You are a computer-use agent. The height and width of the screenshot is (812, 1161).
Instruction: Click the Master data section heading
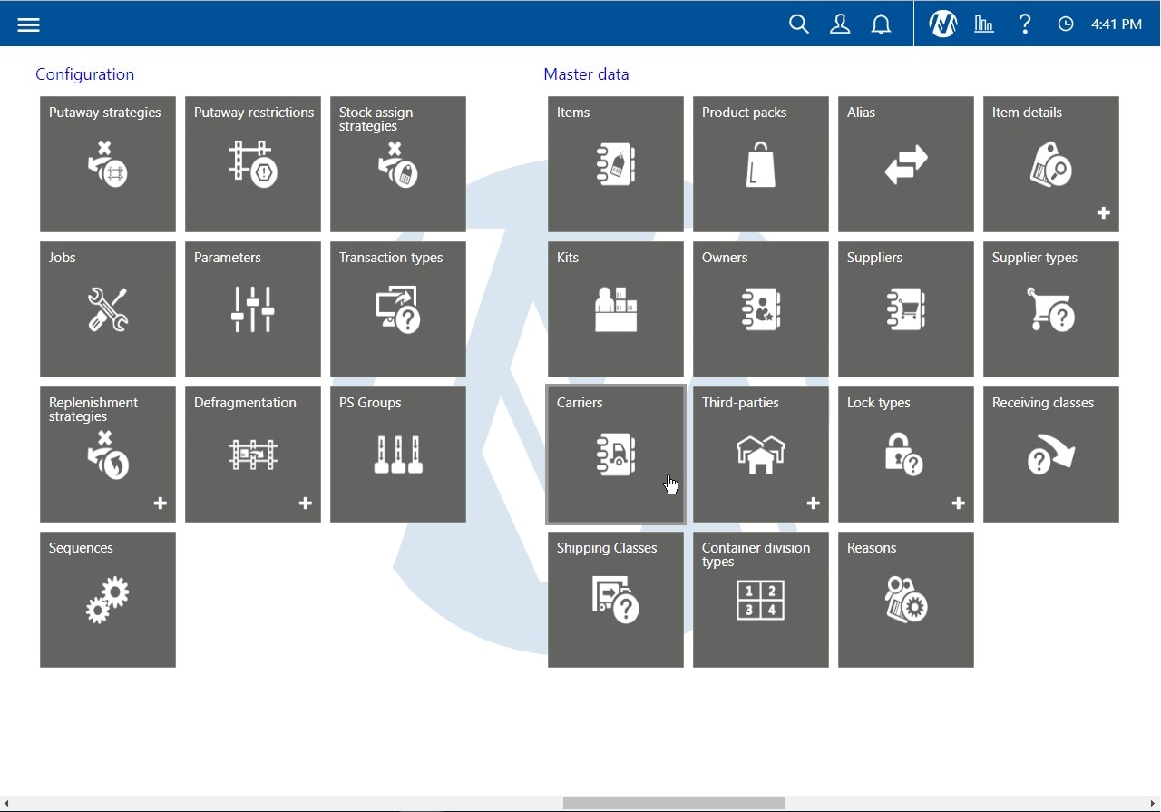click(x=586, y=74)
